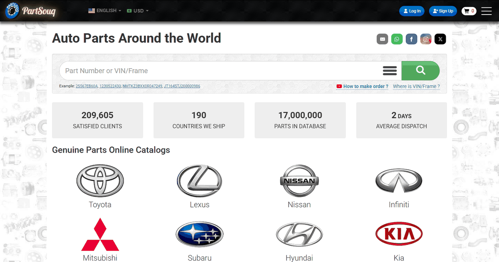The height and width of the screenshot is (262, 499).
Task: Focus the Part Number or VIN/Frame field
Action: 220,71
